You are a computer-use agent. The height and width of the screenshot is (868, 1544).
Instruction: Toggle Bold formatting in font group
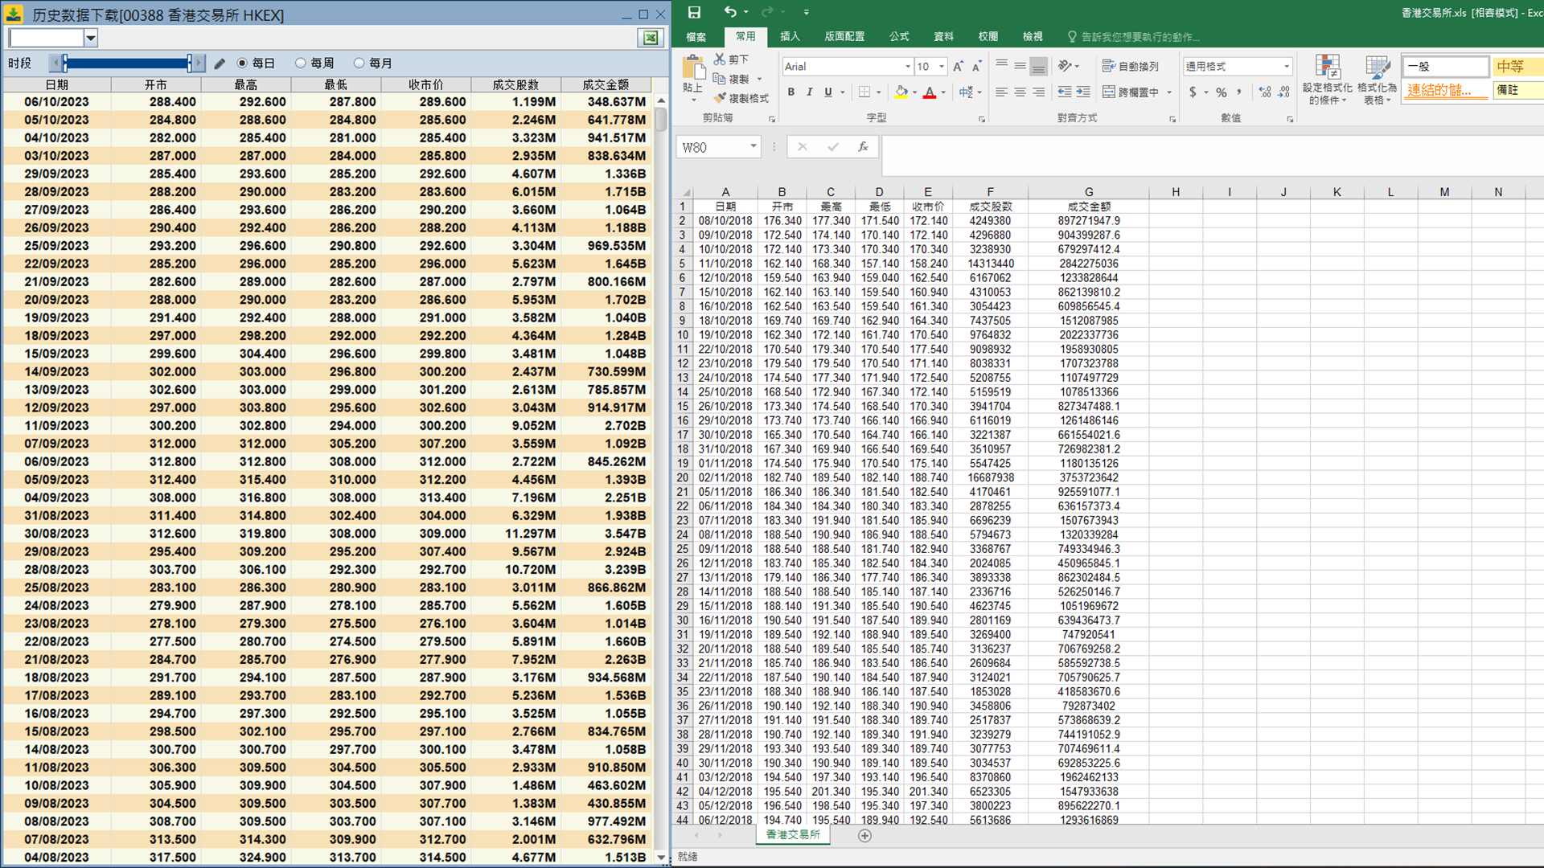[x=791, y=92]
